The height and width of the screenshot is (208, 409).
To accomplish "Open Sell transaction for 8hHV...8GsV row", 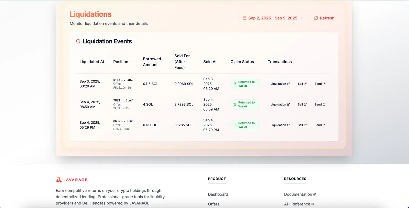I will (302, 125).
